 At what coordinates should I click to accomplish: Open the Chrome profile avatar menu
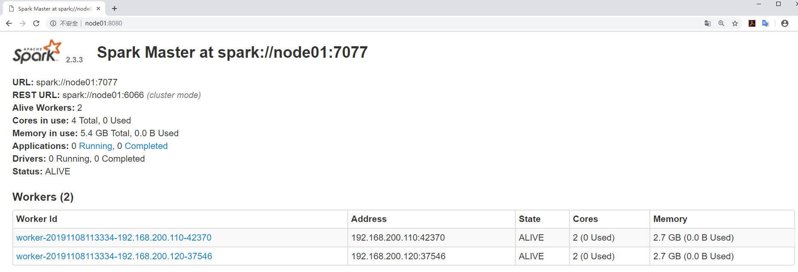[785, 23]
